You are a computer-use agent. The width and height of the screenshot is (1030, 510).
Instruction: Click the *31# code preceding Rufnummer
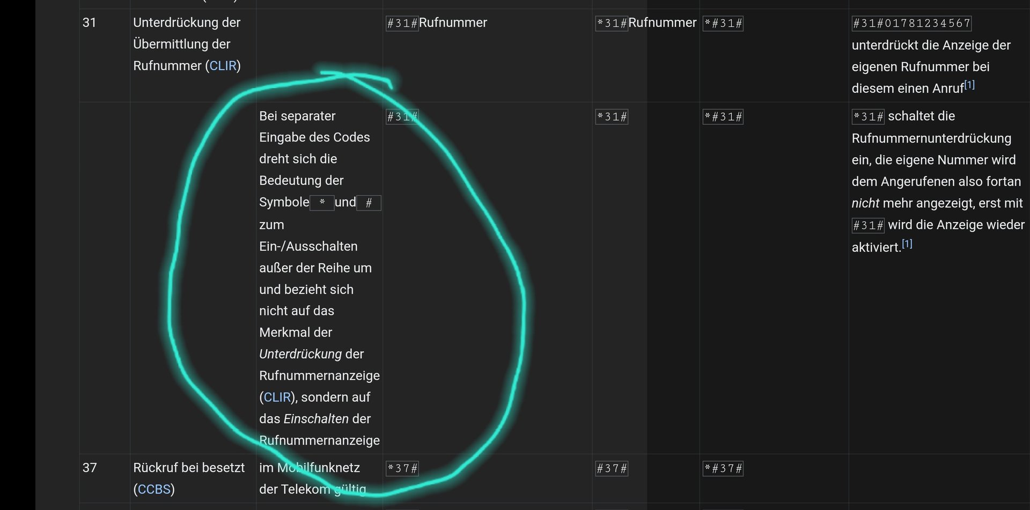[612, 23]
